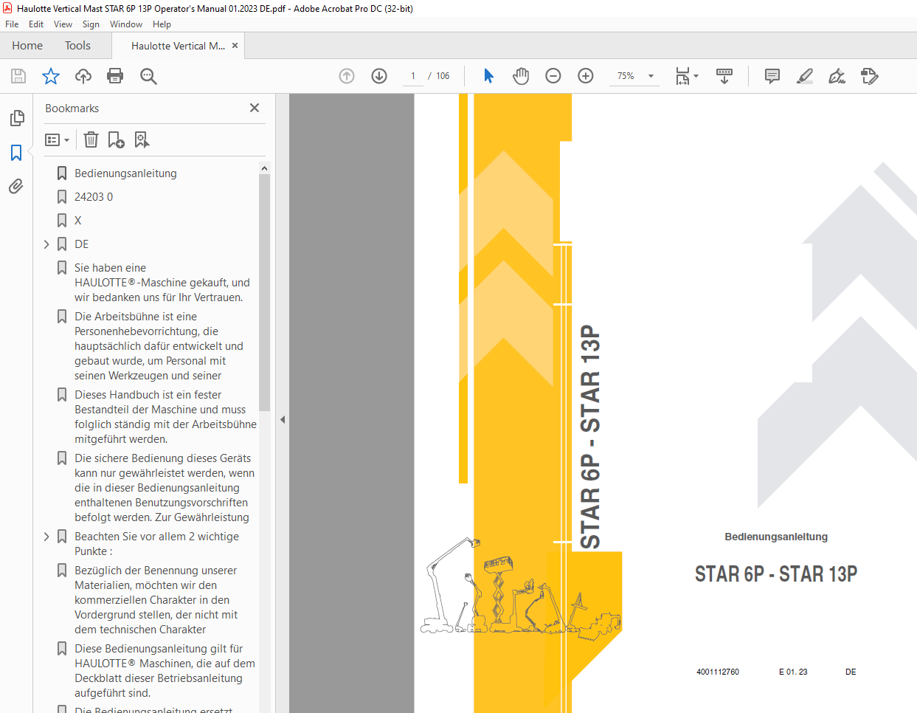This screenshot has width=917, height=713.
Task: Click document number 4001112760
Action: point(718,672)
